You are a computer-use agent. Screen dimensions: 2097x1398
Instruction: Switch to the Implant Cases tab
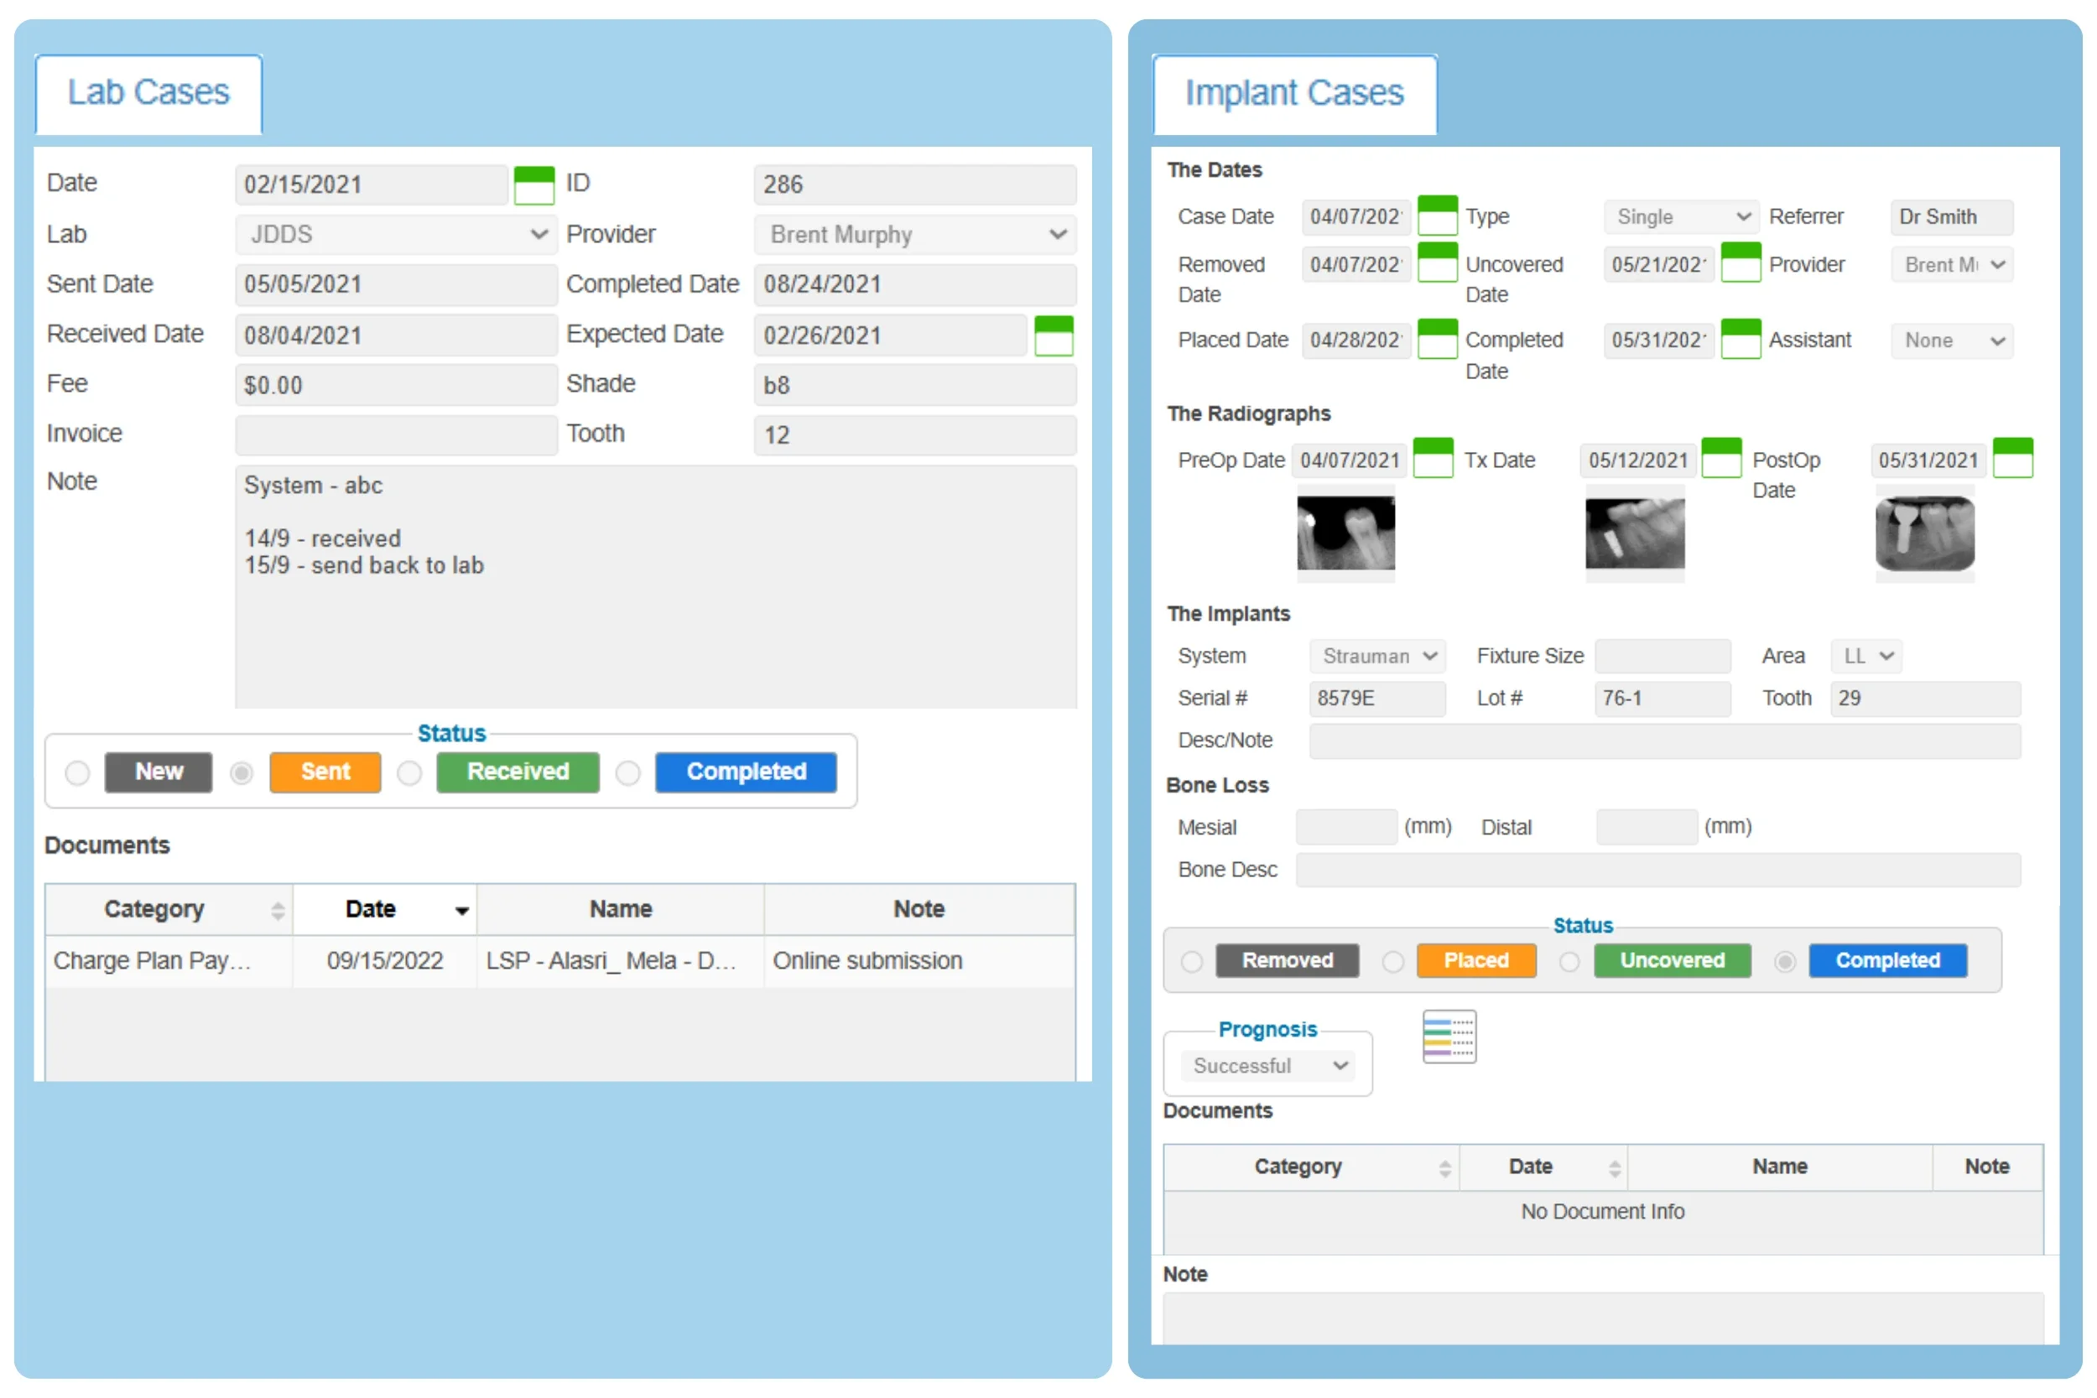coord(1293,92)
